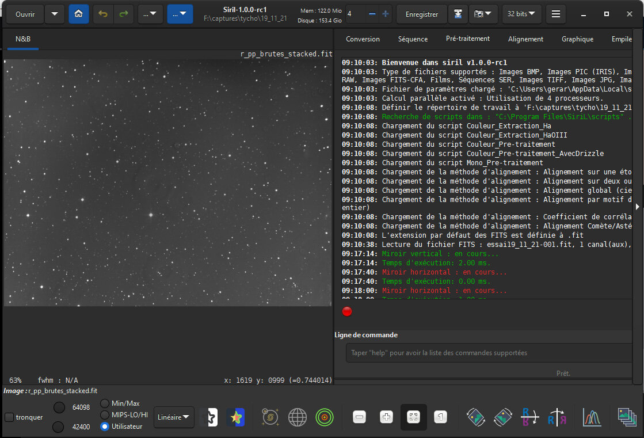Open the blue ellipsis dropdown menu
The width and height of the screenshot is (644, 438).
[x=180, y=14]
